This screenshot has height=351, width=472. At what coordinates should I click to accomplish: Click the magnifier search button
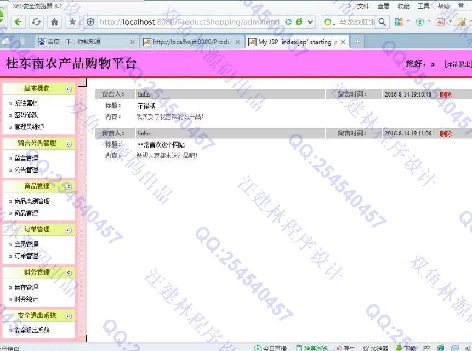coord(382,22)
